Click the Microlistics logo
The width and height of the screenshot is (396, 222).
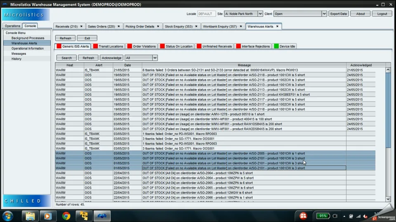point(26,15)
